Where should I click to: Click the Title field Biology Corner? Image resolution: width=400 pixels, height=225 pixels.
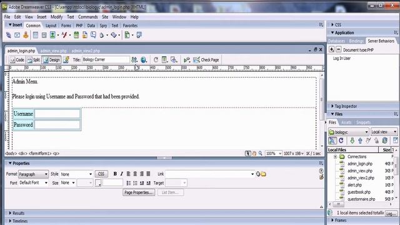106,60
